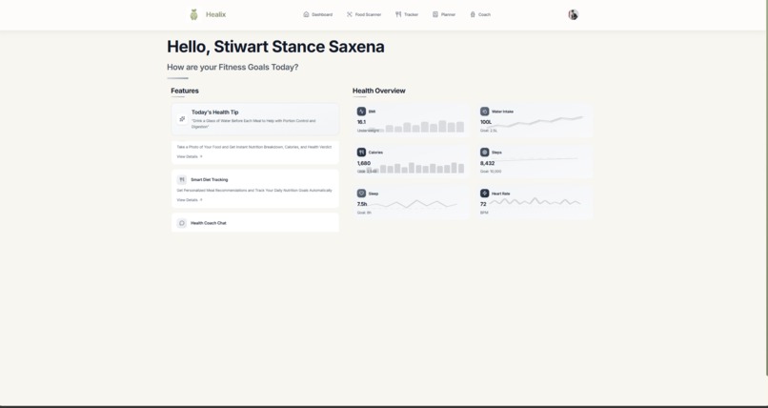The image size is (768, 408).
Task: Click the Heart Rate line chart
Action: [x=535, y=201]
